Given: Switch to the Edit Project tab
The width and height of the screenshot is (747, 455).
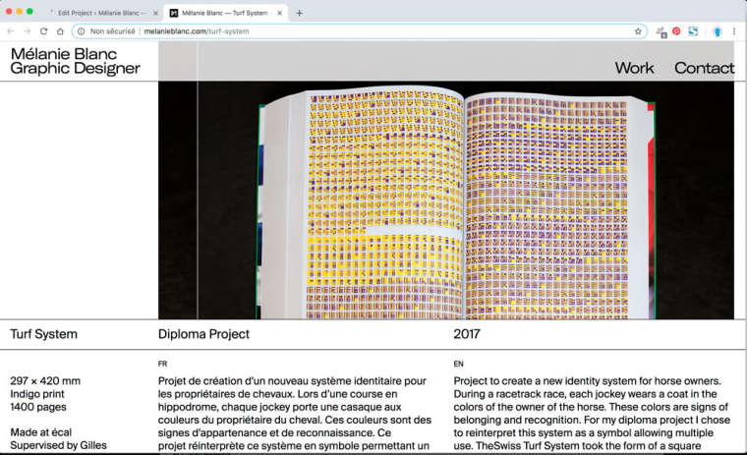Looking at the screenshot, I should coord(98,13).
